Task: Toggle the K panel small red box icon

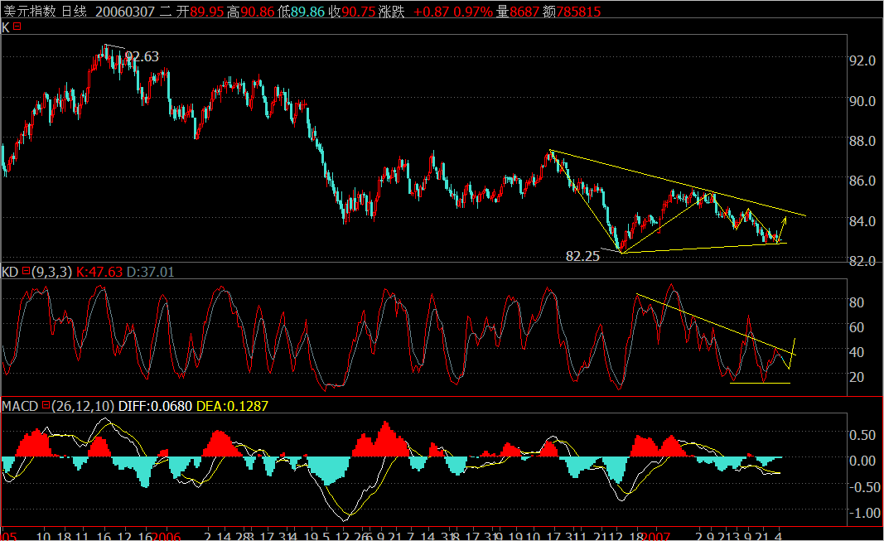Action: [x=17, y=26]
